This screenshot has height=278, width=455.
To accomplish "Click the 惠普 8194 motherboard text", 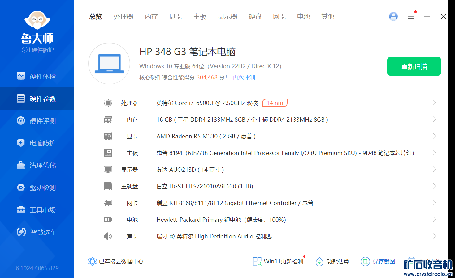I will 285,153.
